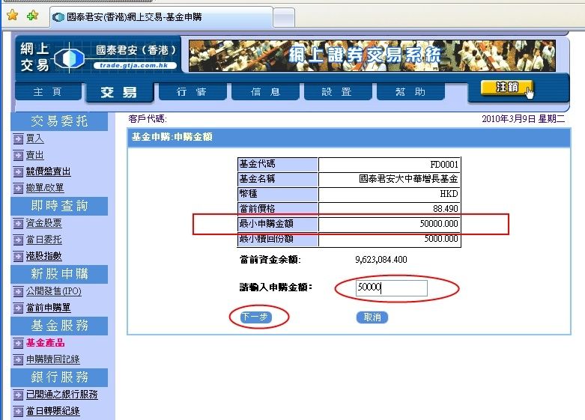Image resolution: width=585 pixels, height=420 pixels.
Task: Click the 國泰君安 logo trade.gtja.com.hk
Action: point(99,57)
